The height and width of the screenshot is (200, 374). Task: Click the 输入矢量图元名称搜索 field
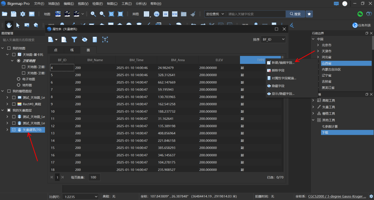pyautogui.click(x=23, y=40)
